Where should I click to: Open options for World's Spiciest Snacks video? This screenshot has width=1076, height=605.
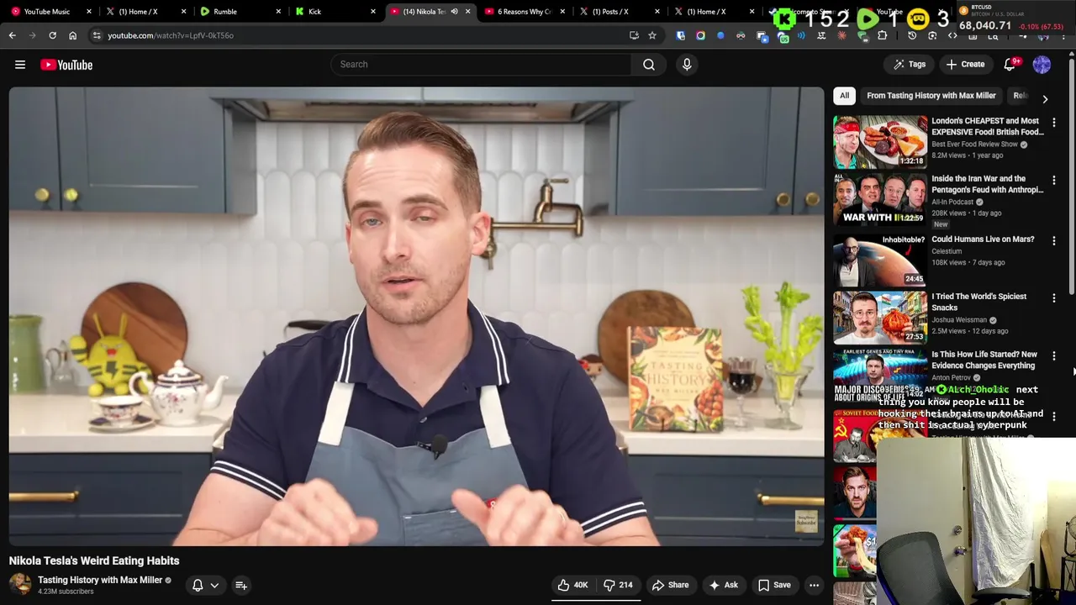coord(1053,297)
